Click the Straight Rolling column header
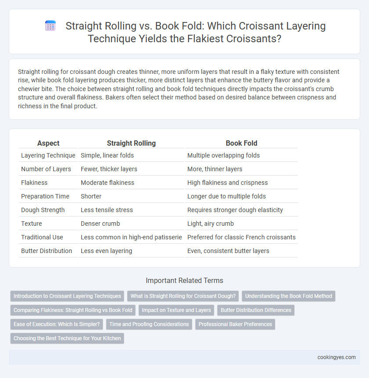Viewport: 369px width, 378px height. pyautogui.click(x=131, y=143)
